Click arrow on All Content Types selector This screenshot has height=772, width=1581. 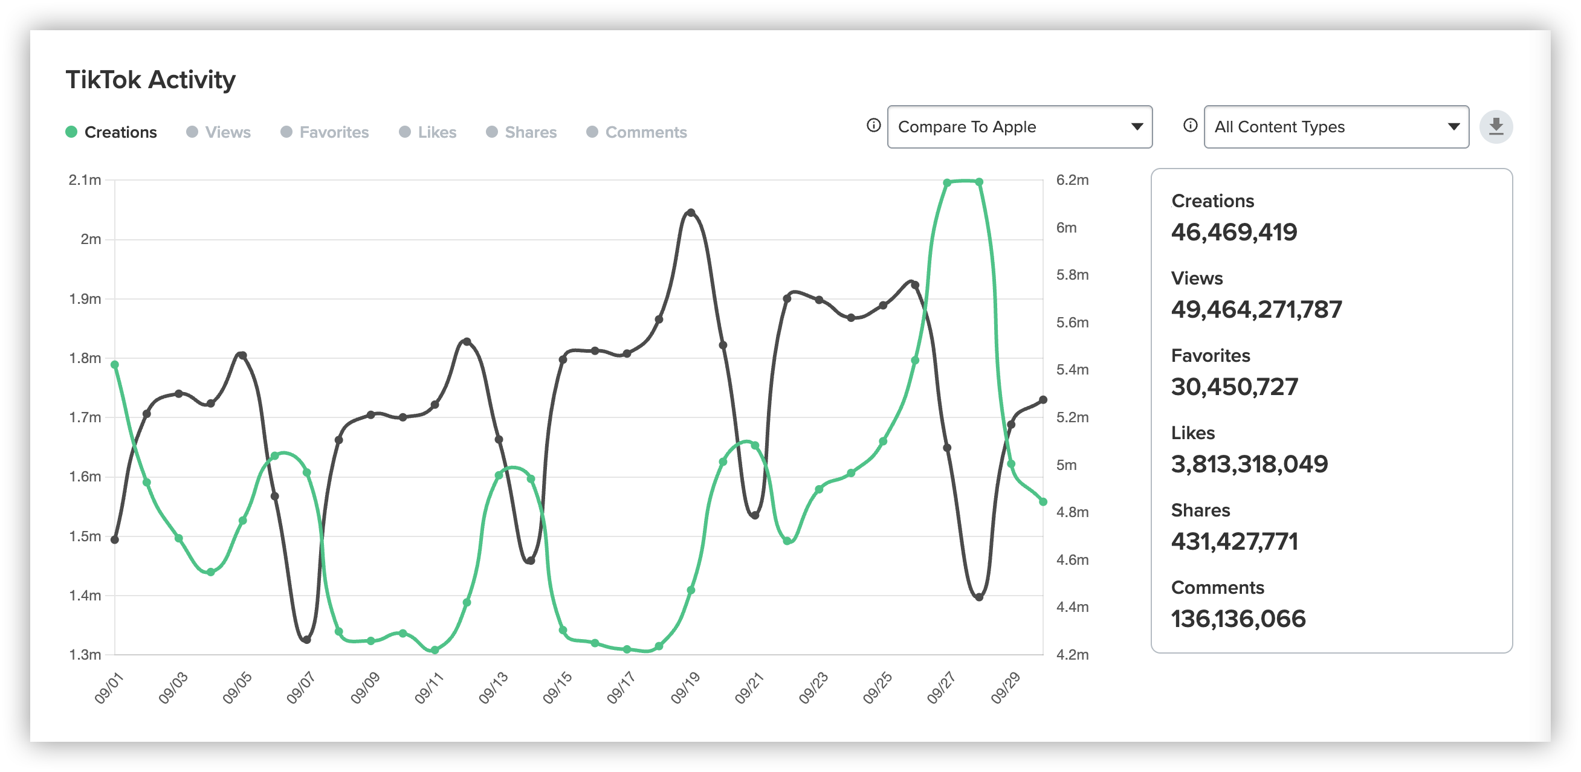point(1453,127)
